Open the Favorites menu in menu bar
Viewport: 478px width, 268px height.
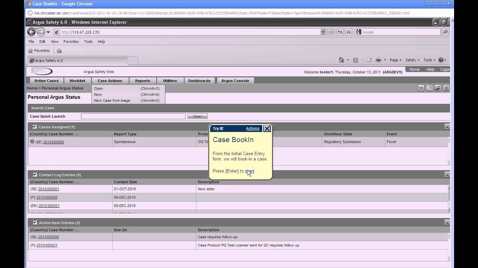click(71, 42)
